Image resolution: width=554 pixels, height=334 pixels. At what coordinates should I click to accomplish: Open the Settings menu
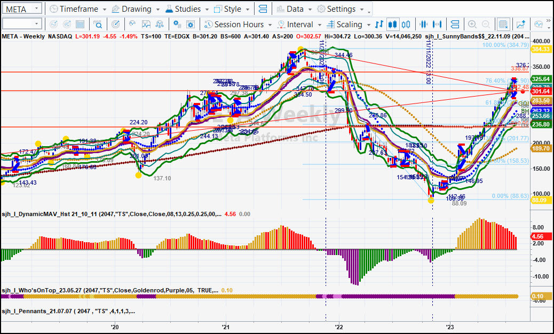coord(340,9)
